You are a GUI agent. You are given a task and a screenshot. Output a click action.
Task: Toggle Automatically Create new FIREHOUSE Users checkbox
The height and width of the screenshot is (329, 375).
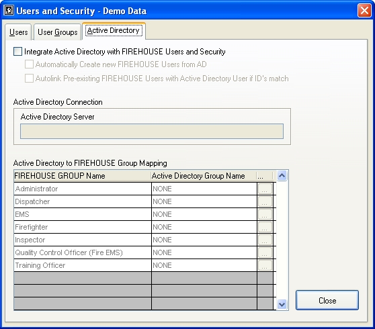pos(29,64)
